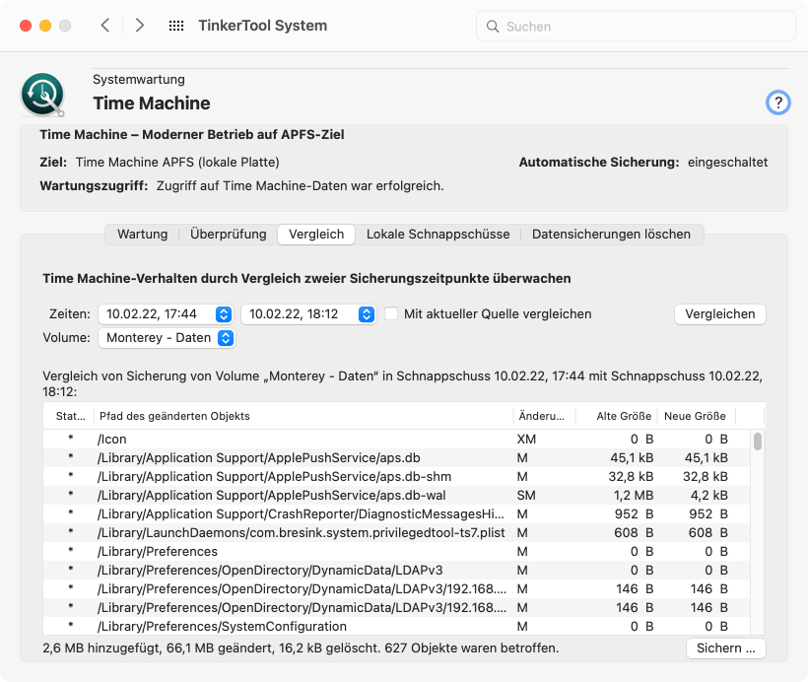Click the Systemwartung label
Screen dimensions: 808x682
(139, 80)
